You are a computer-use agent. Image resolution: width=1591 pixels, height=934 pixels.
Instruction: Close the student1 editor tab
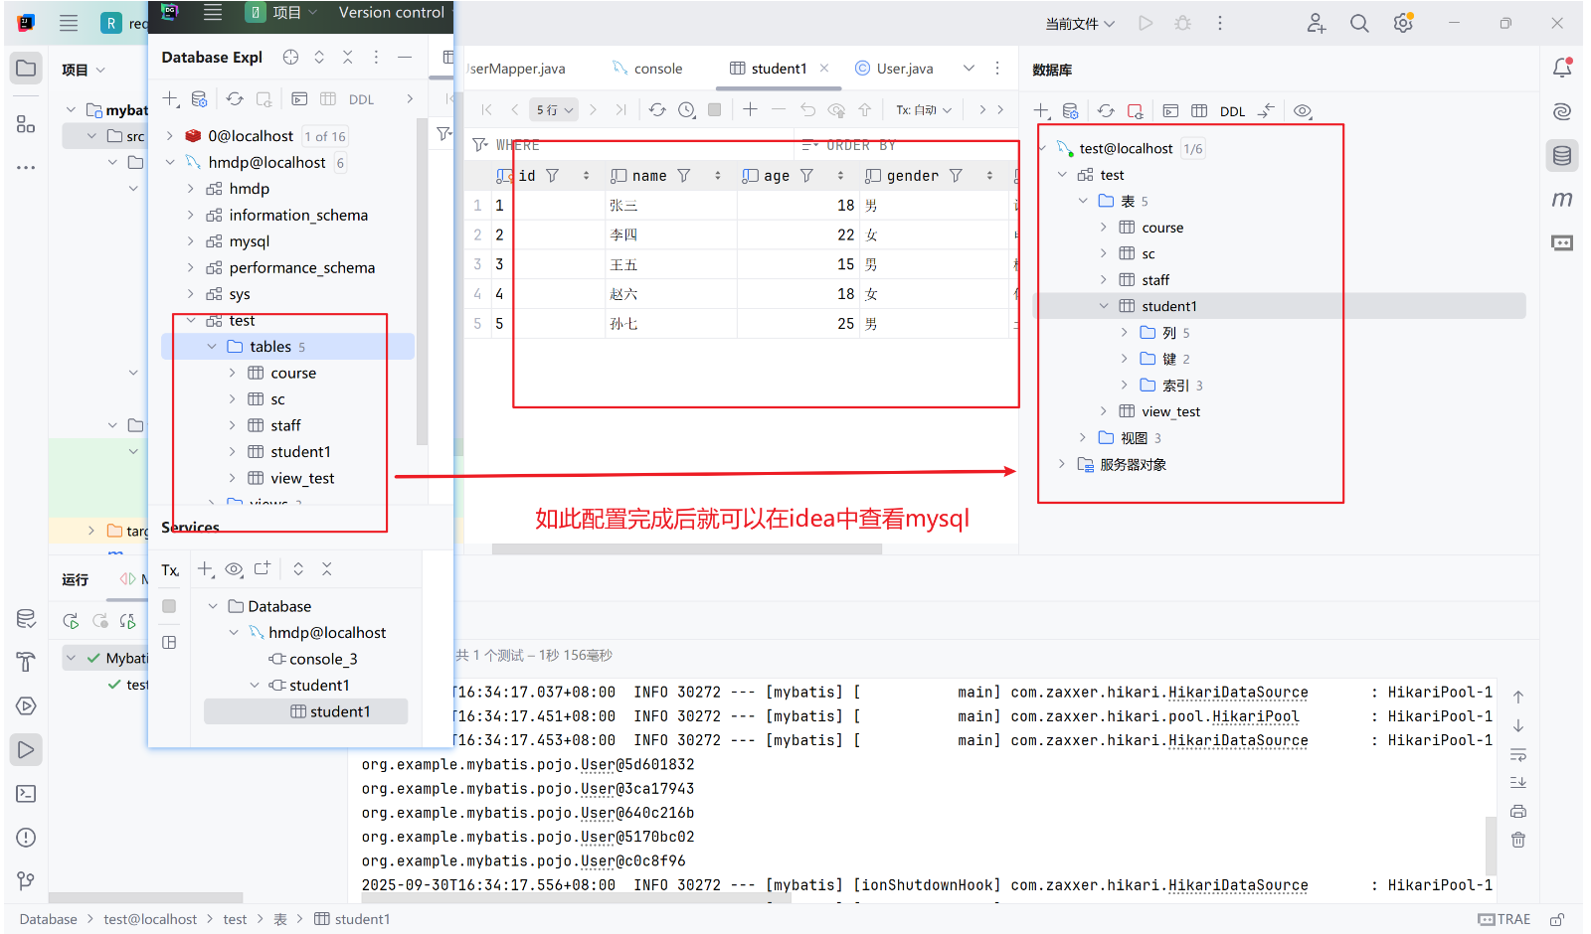[x=824, y=69]
